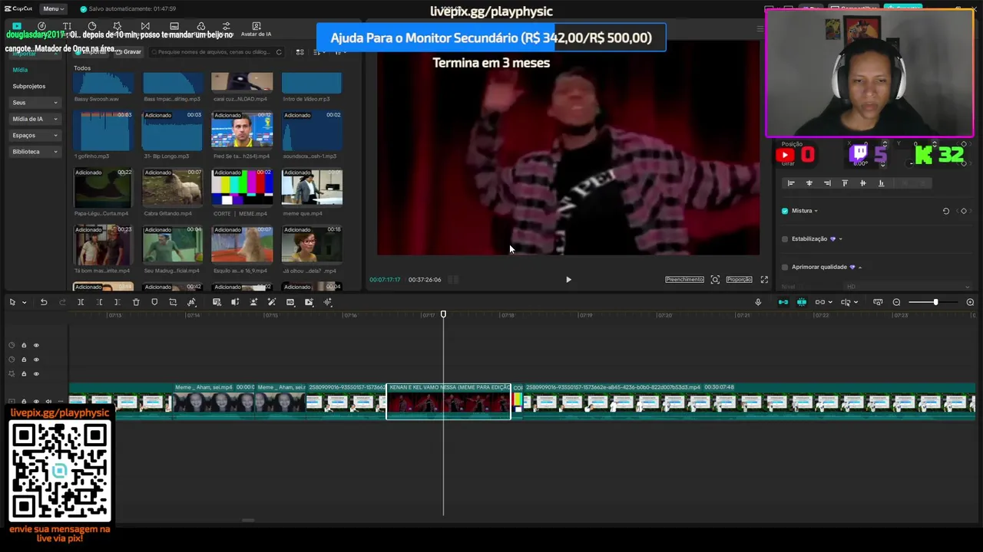Align clip to the right
Screen dimensions: 983x552
click(827, 183)
